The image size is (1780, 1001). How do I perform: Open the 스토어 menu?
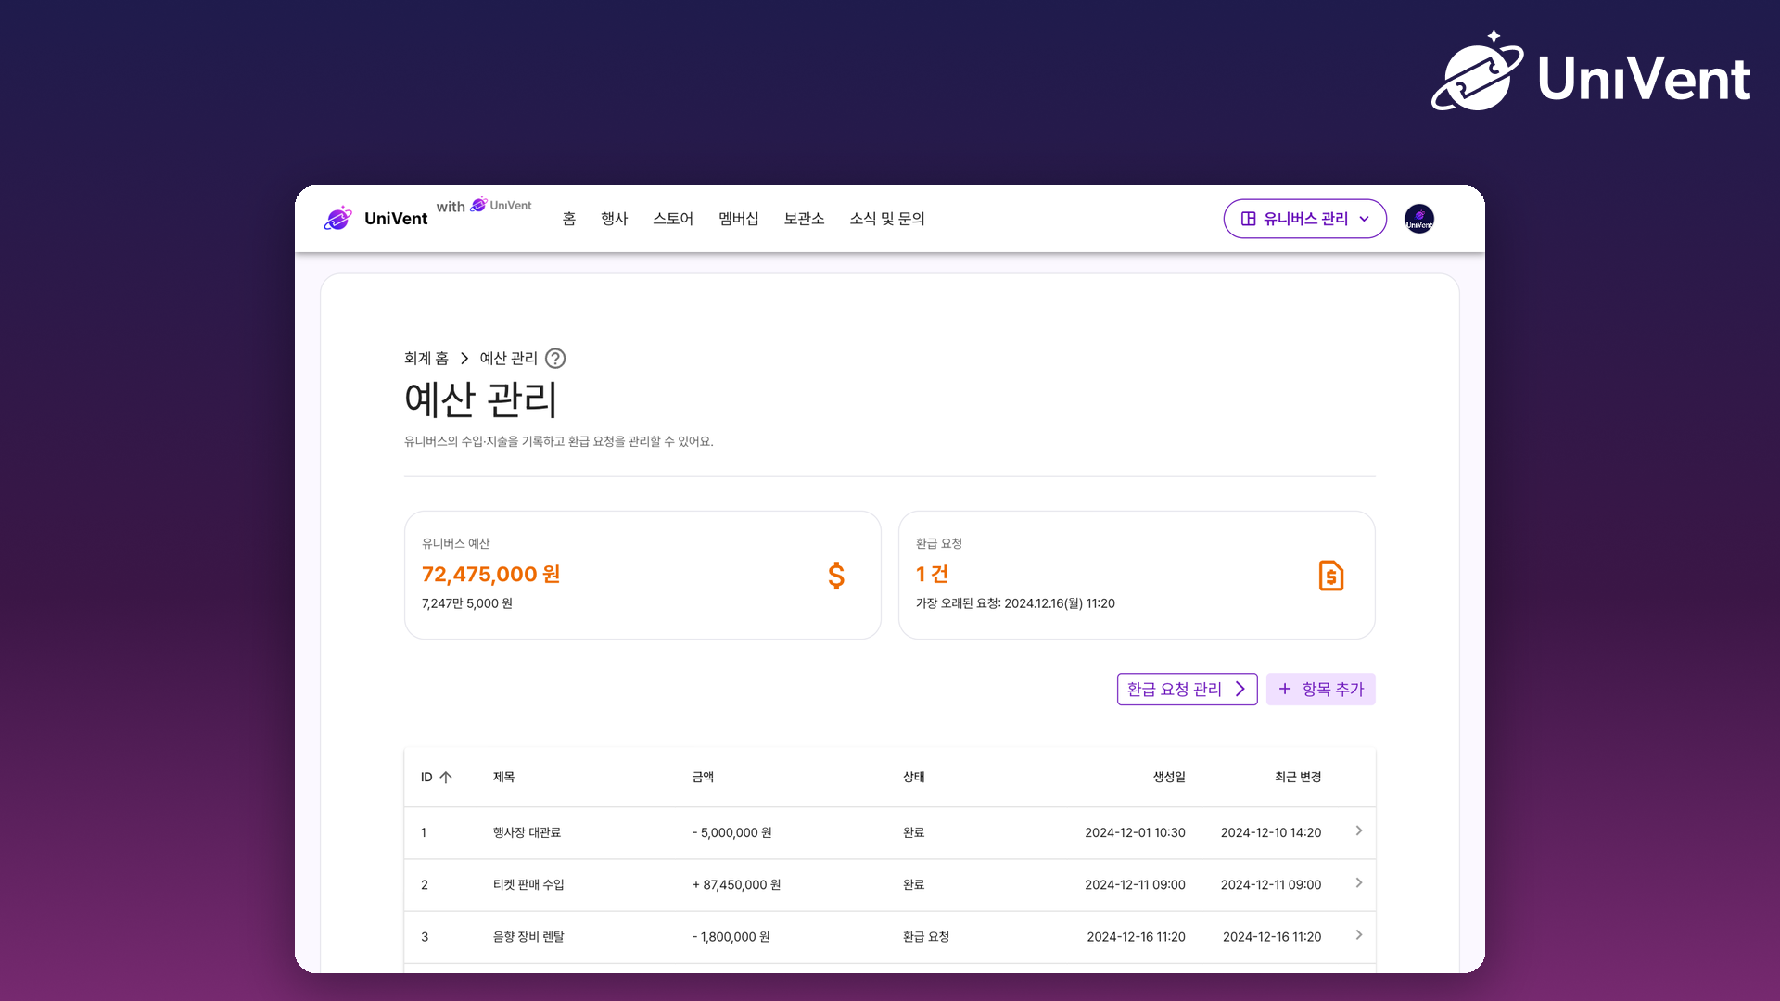(673, 219)
